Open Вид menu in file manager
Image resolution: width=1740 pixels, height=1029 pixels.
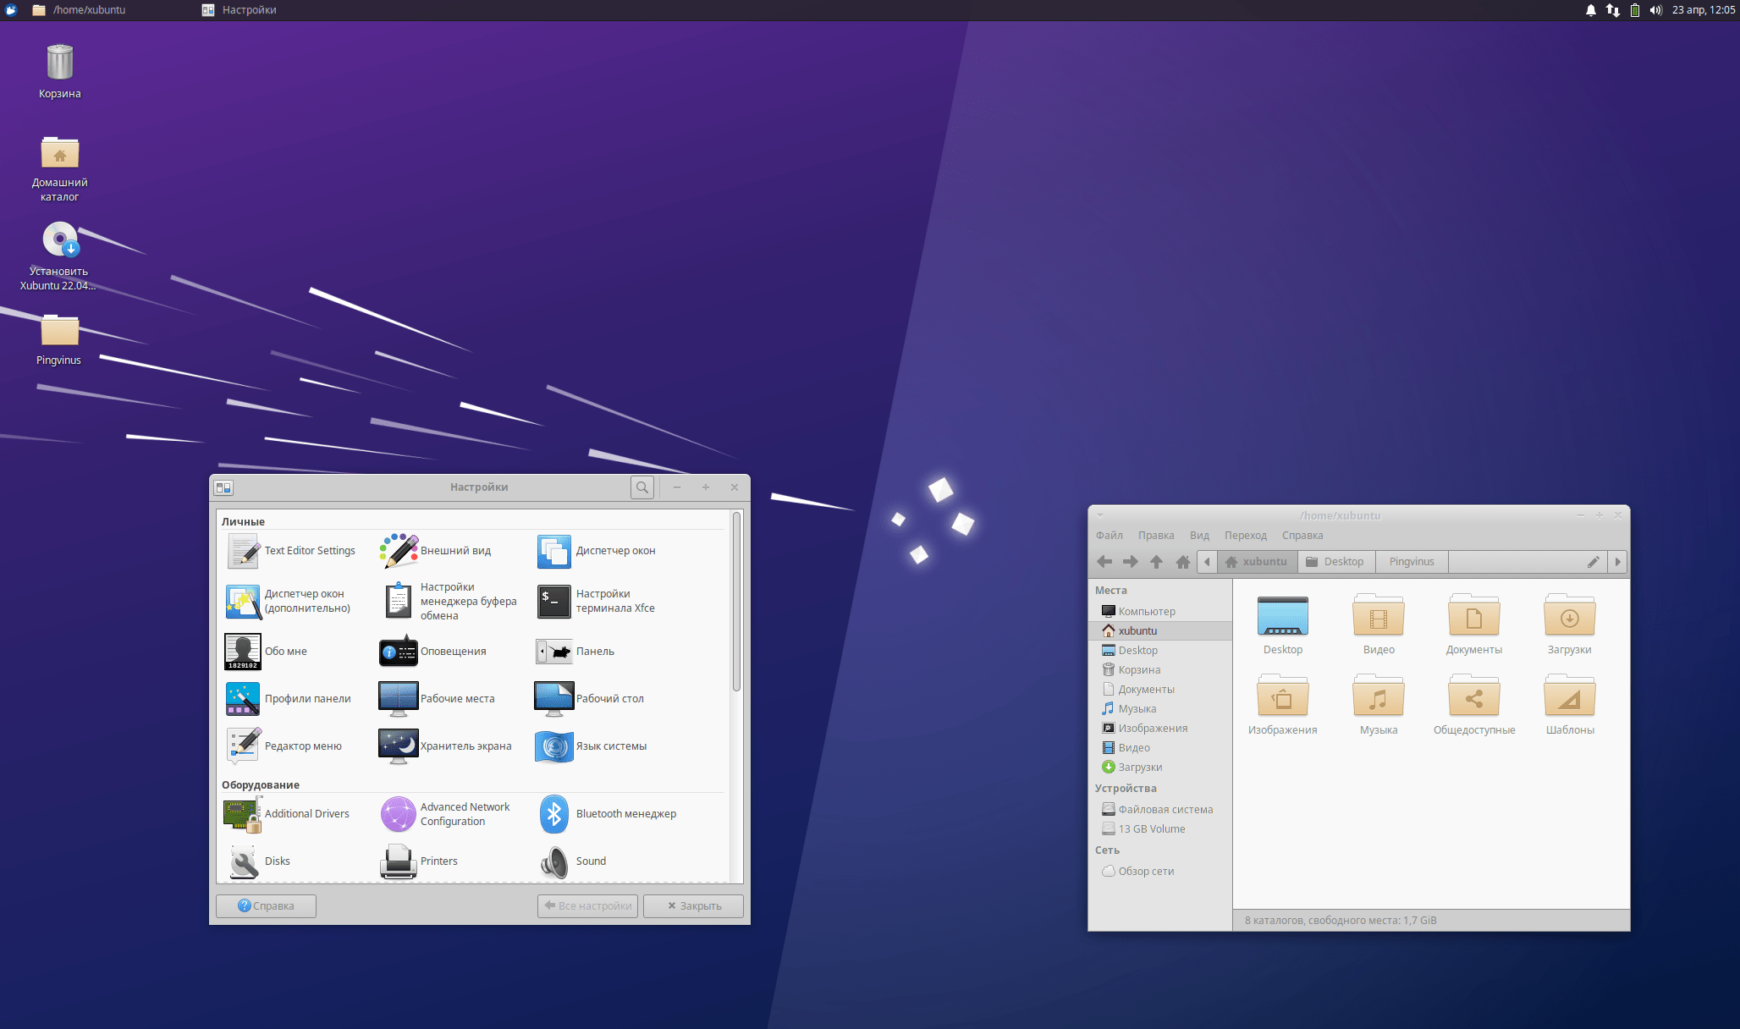(1199, 536)
